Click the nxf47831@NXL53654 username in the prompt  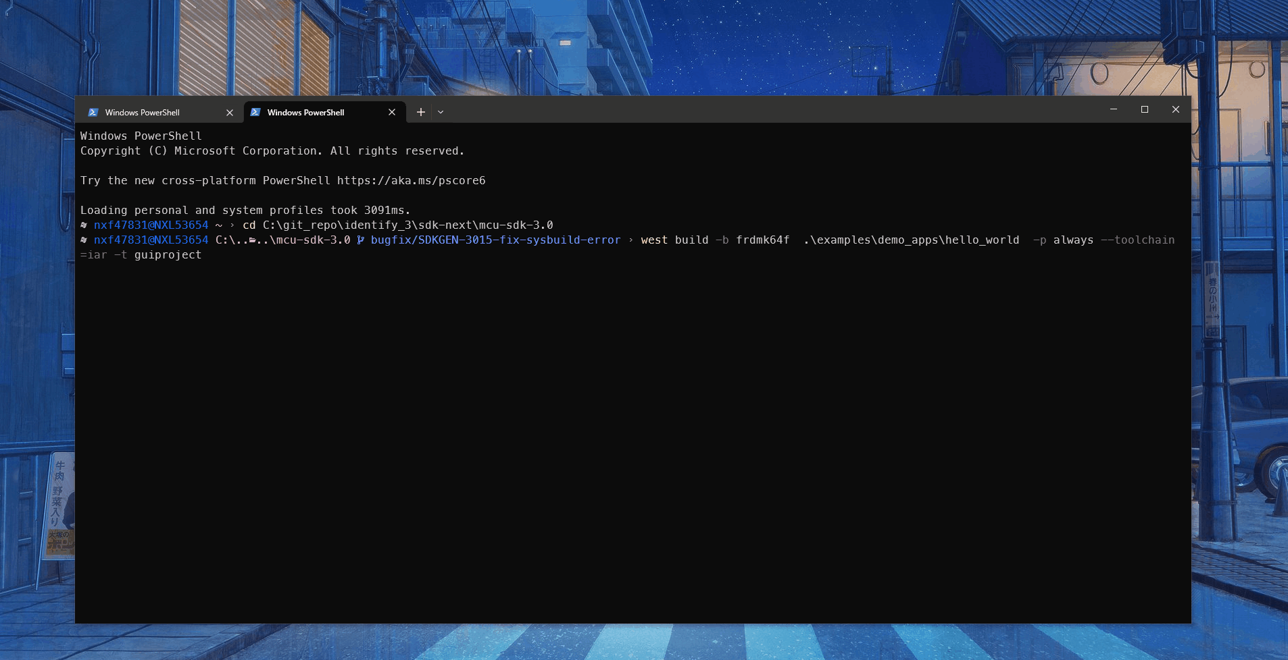pos(151,225)
